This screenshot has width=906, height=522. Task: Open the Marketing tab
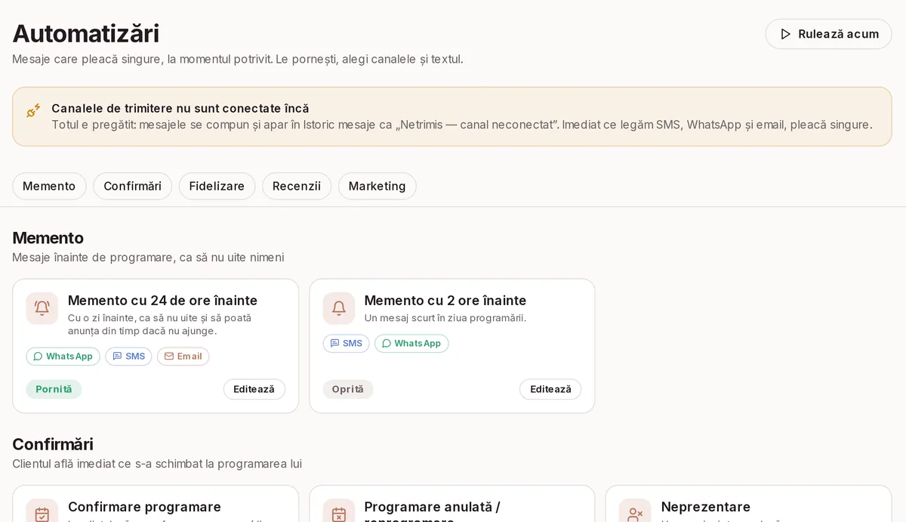point(377,186)
